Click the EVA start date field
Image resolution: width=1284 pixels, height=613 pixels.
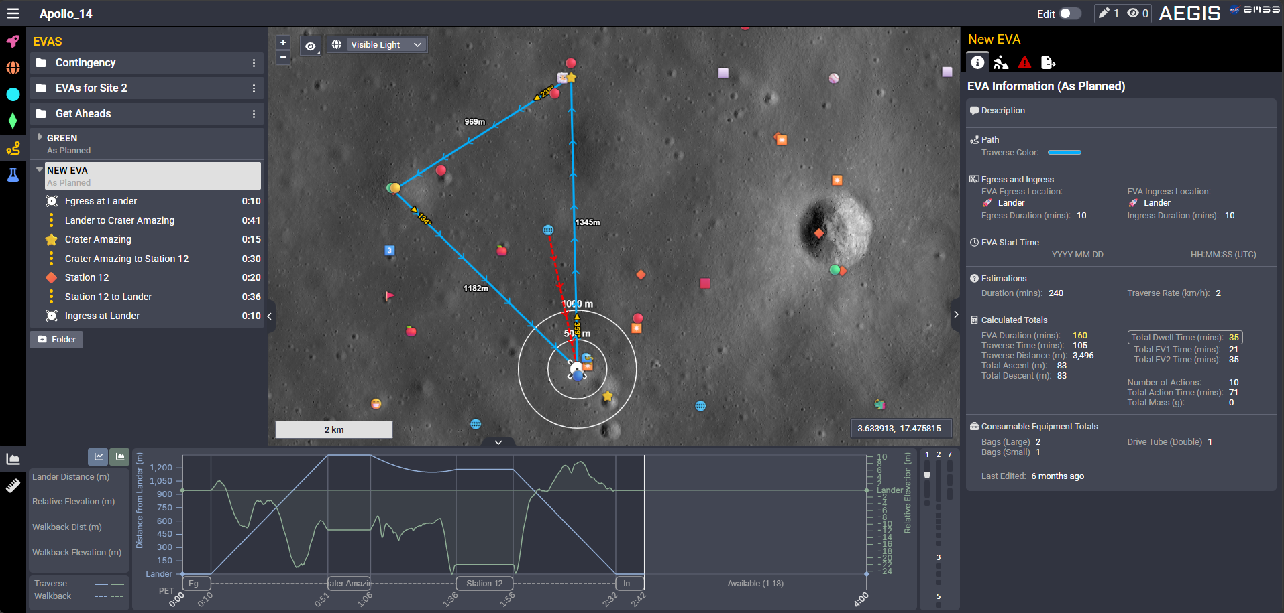pyautogui.click(x=1077, y=255)
